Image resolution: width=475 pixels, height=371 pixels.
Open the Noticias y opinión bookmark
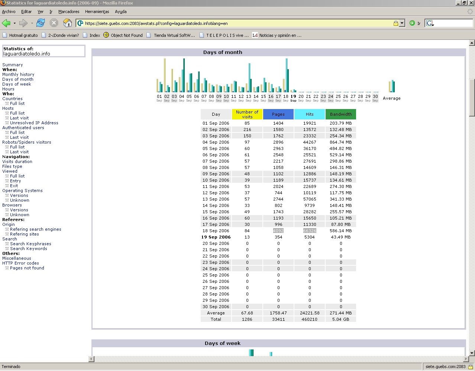[x=277, y=35]
